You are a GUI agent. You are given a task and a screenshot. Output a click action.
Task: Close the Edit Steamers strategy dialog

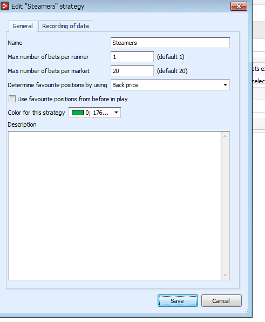point(239,6)
